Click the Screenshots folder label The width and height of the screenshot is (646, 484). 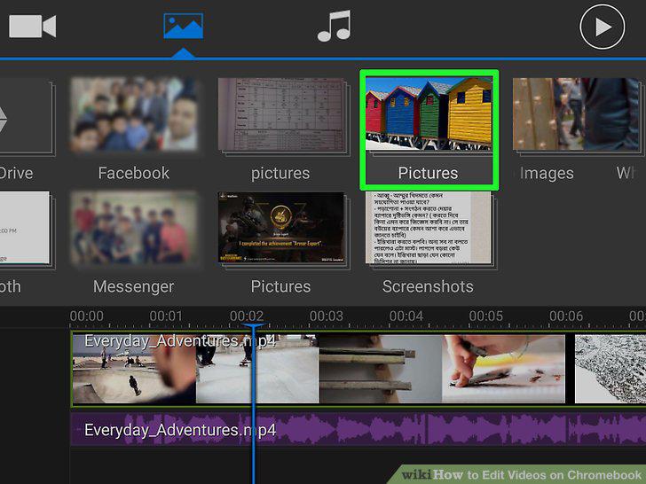pos(428,287)
